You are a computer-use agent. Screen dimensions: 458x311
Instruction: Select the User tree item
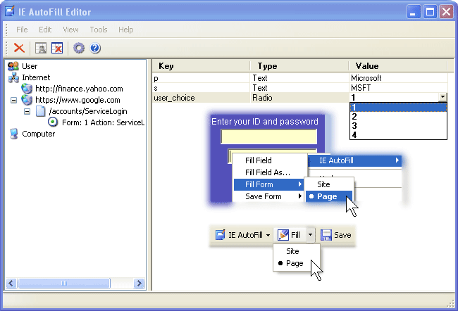(30, 66)
